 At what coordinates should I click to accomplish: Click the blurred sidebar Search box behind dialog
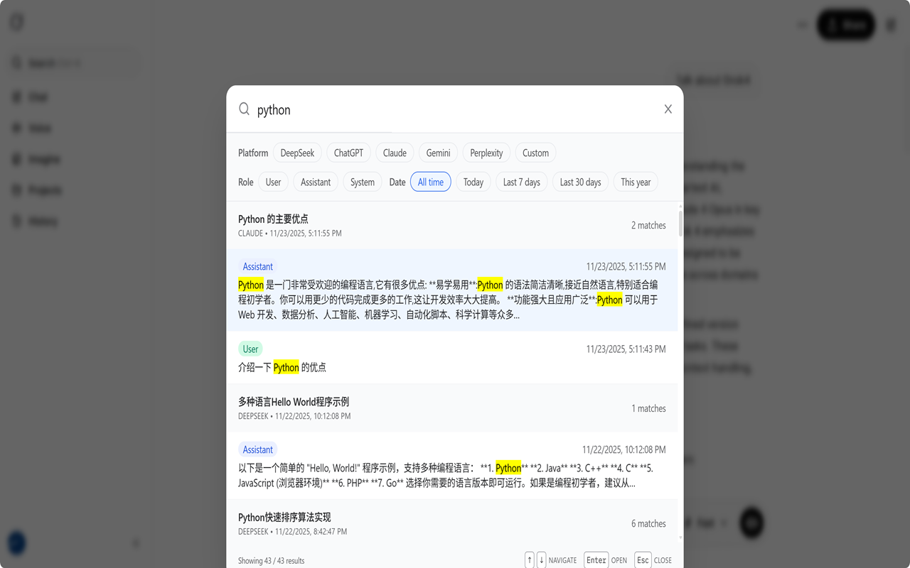74,63
